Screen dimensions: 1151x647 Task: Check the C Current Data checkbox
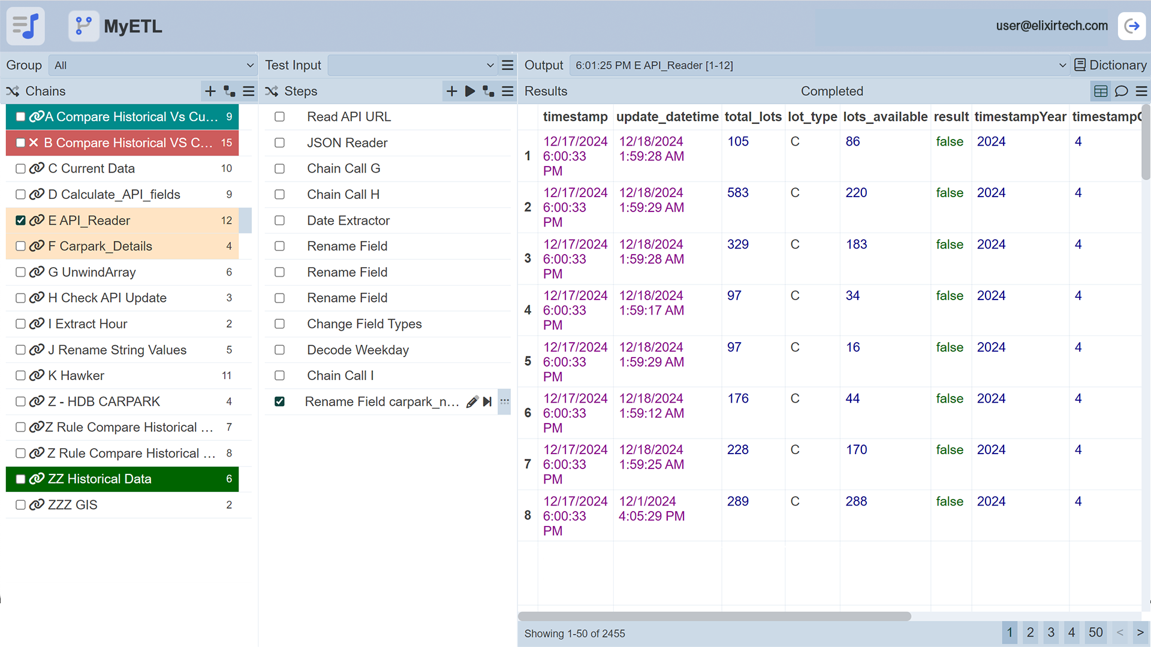[20, 169]
